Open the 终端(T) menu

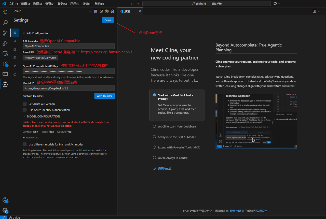point(87,4)
